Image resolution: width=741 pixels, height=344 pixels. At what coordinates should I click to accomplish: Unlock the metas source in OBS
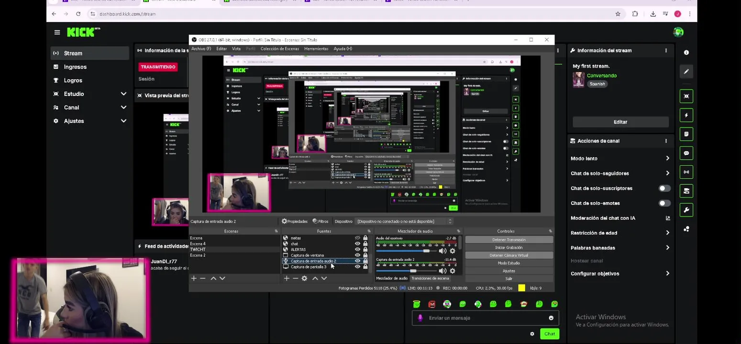pyautogui.click(x=365, y=238)
